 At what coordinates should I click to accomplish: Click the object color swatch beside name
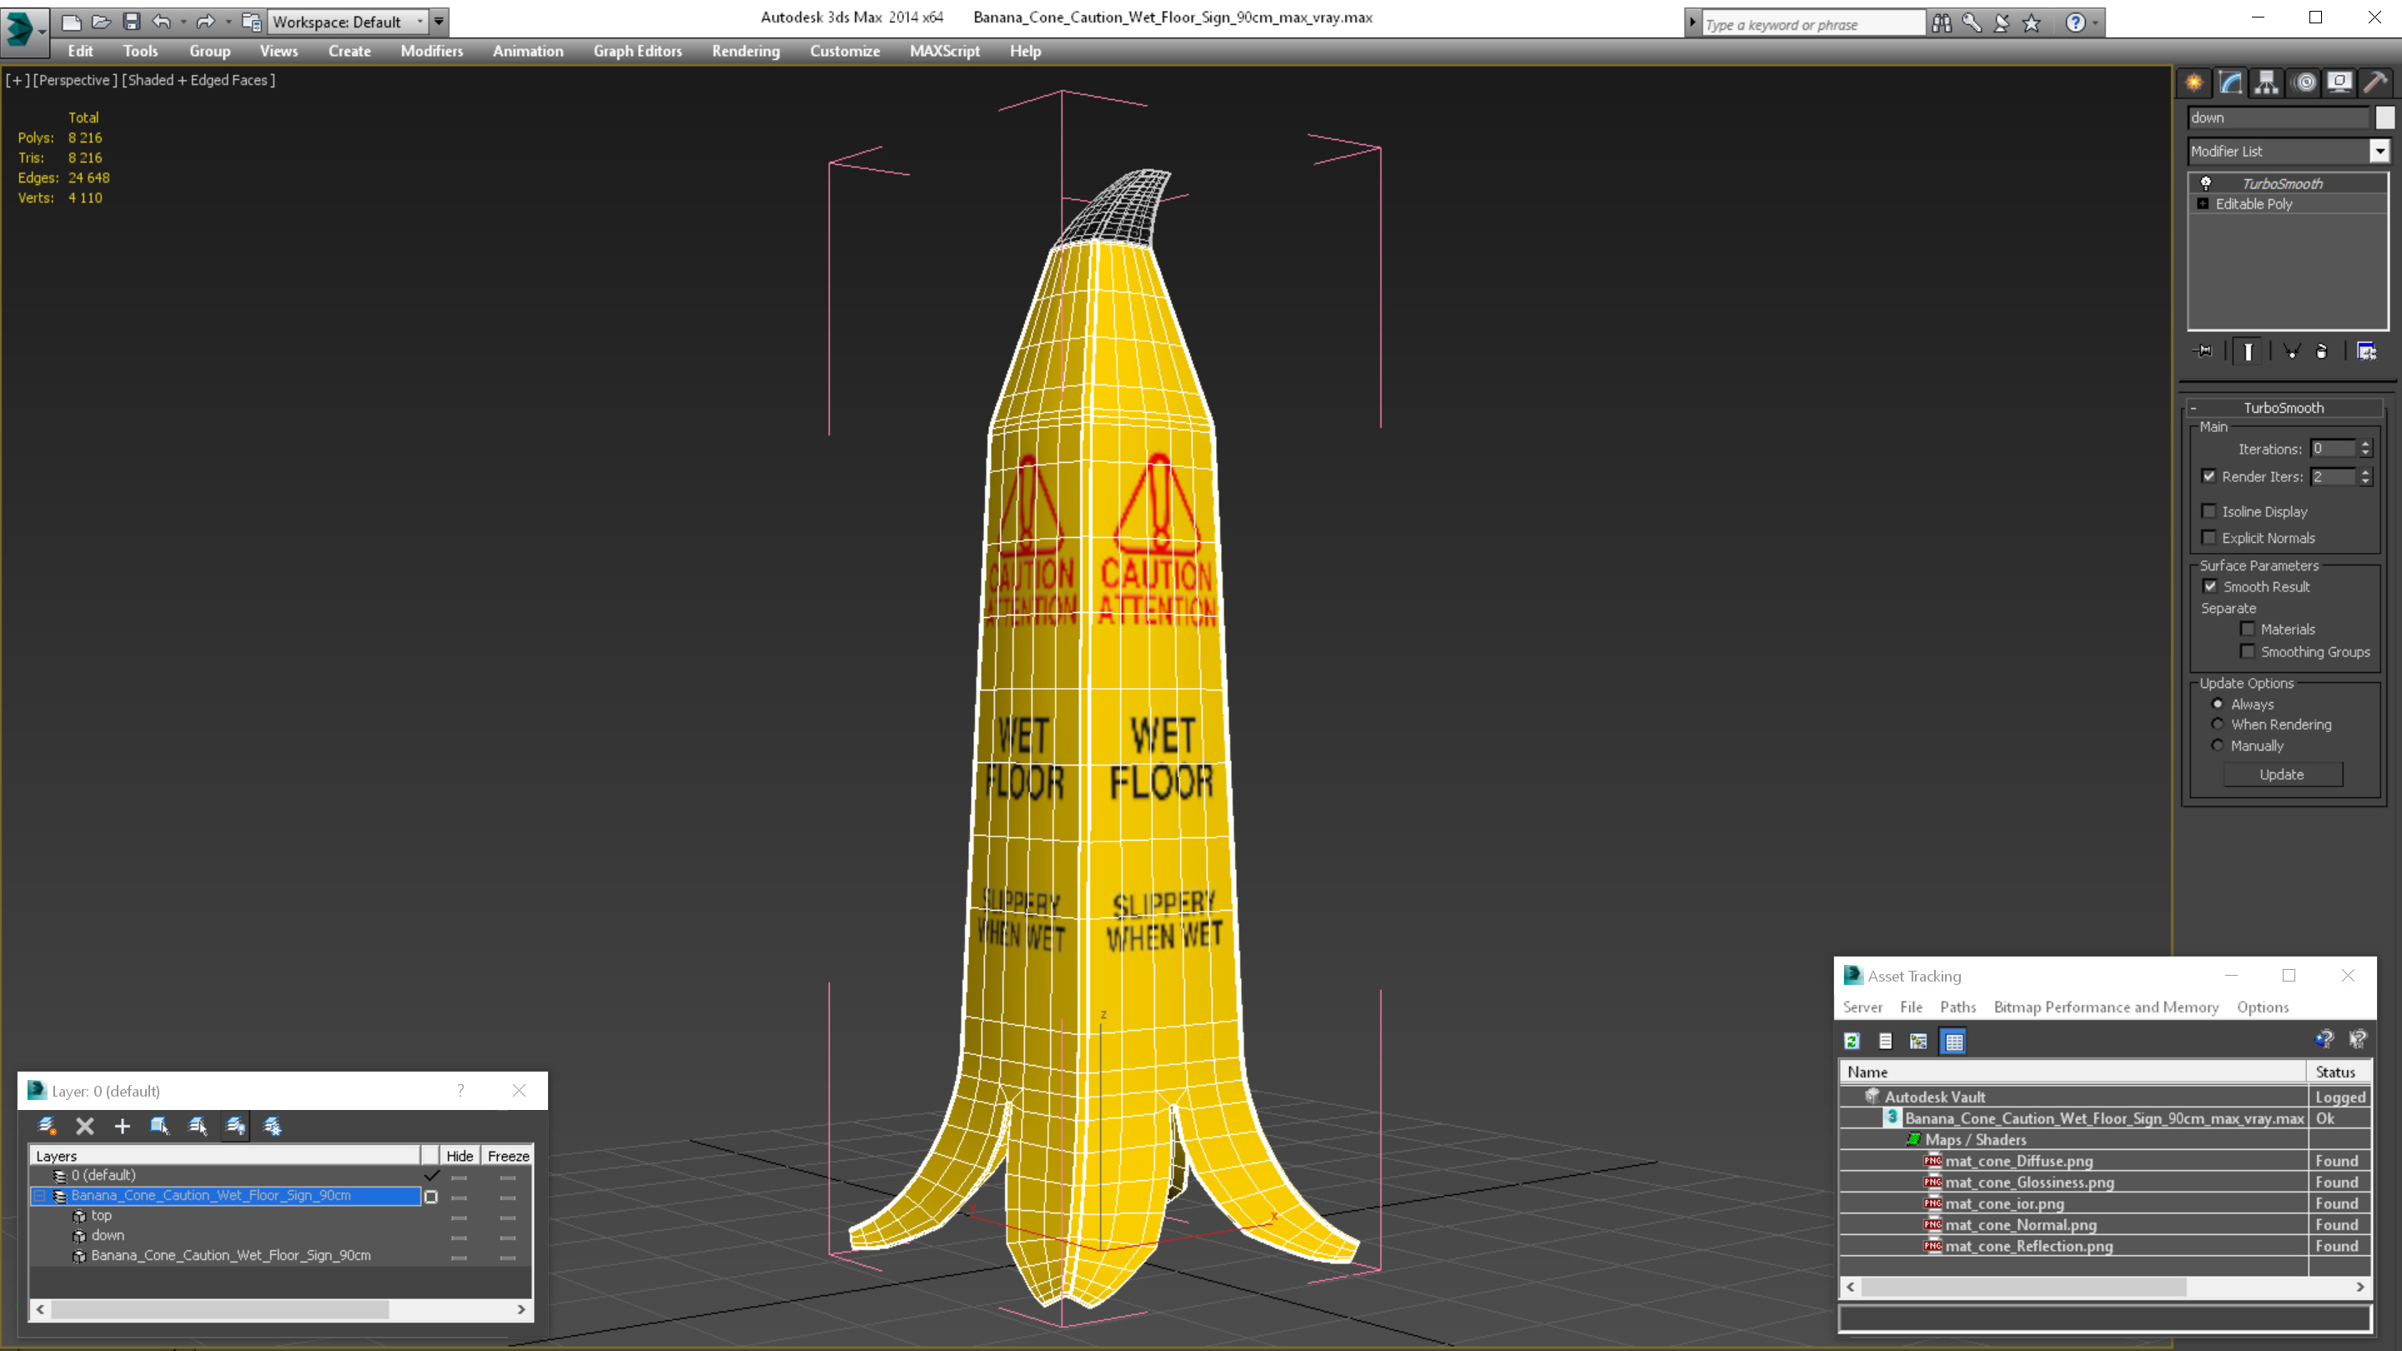click(x=2384, y=118)
